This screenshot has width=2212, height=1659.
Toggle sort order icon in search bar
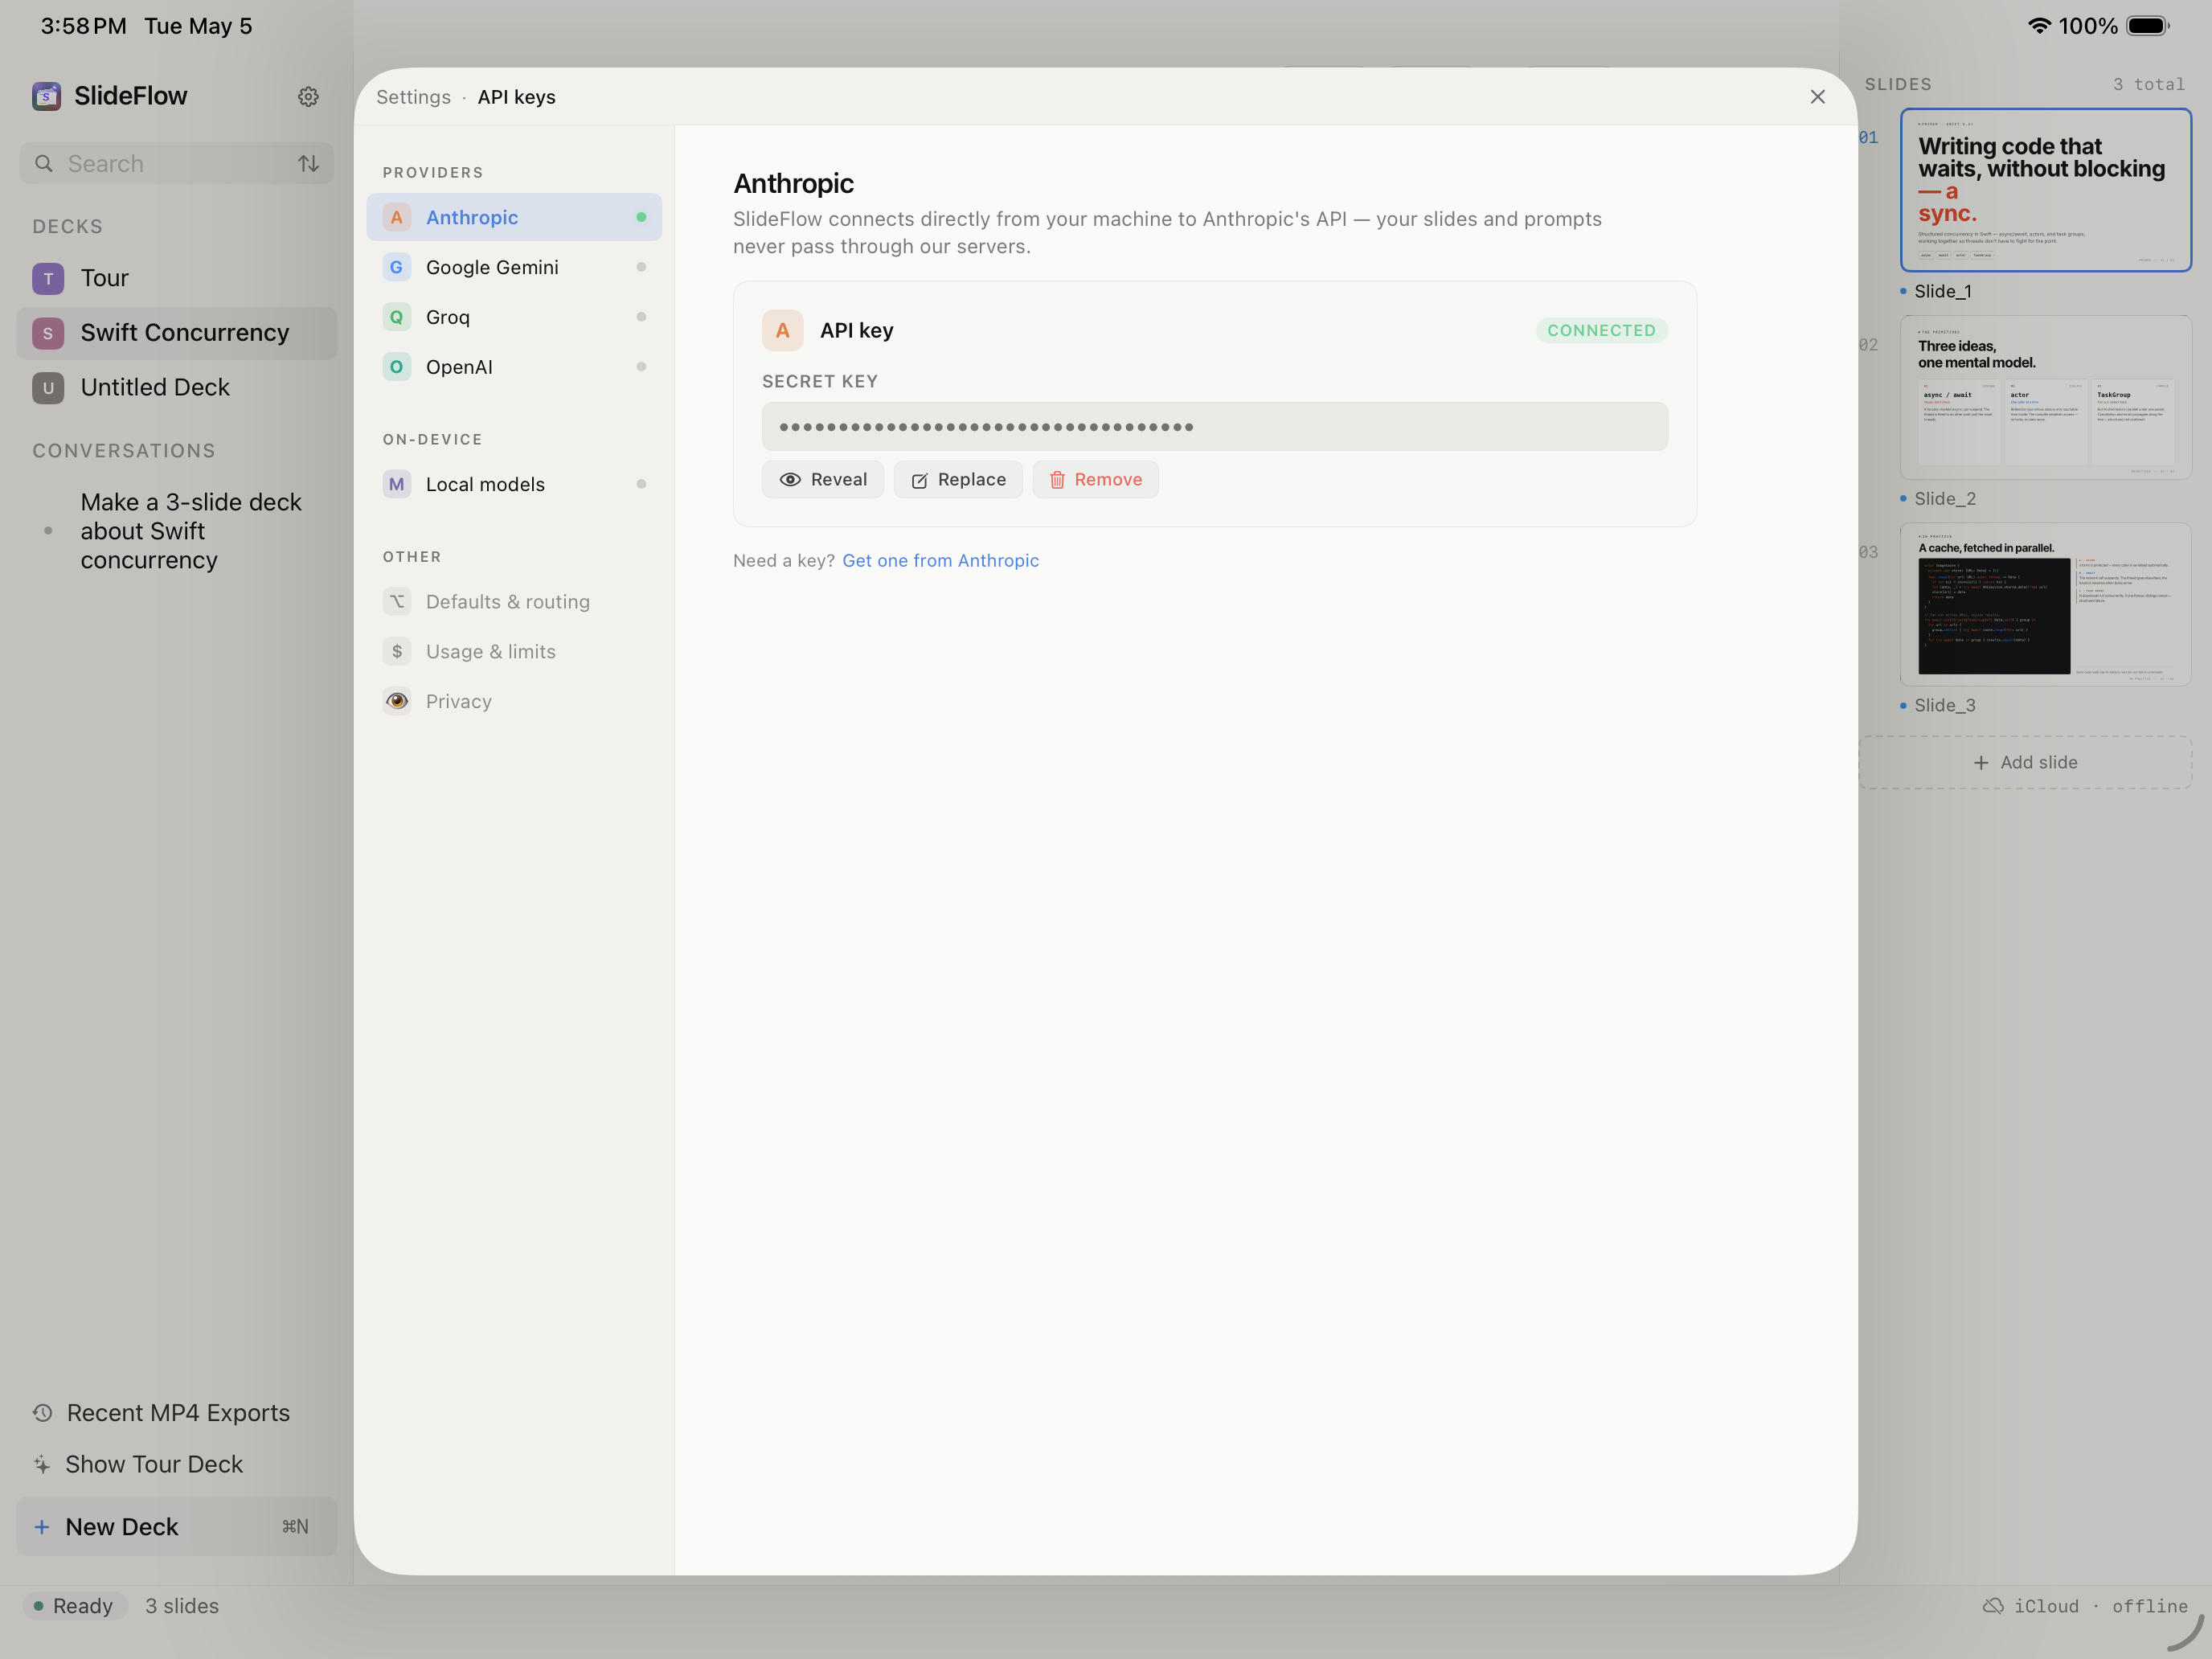coord(308,163)
